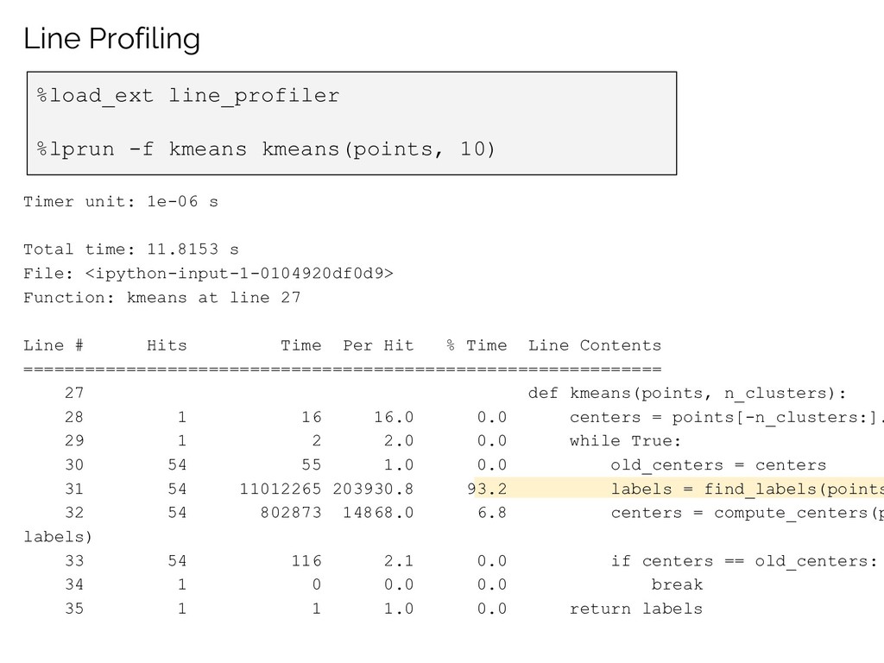Screen dimensions: 884x663
Task: Click the highlighted 93.2 percent value
Action: [487, 489]
